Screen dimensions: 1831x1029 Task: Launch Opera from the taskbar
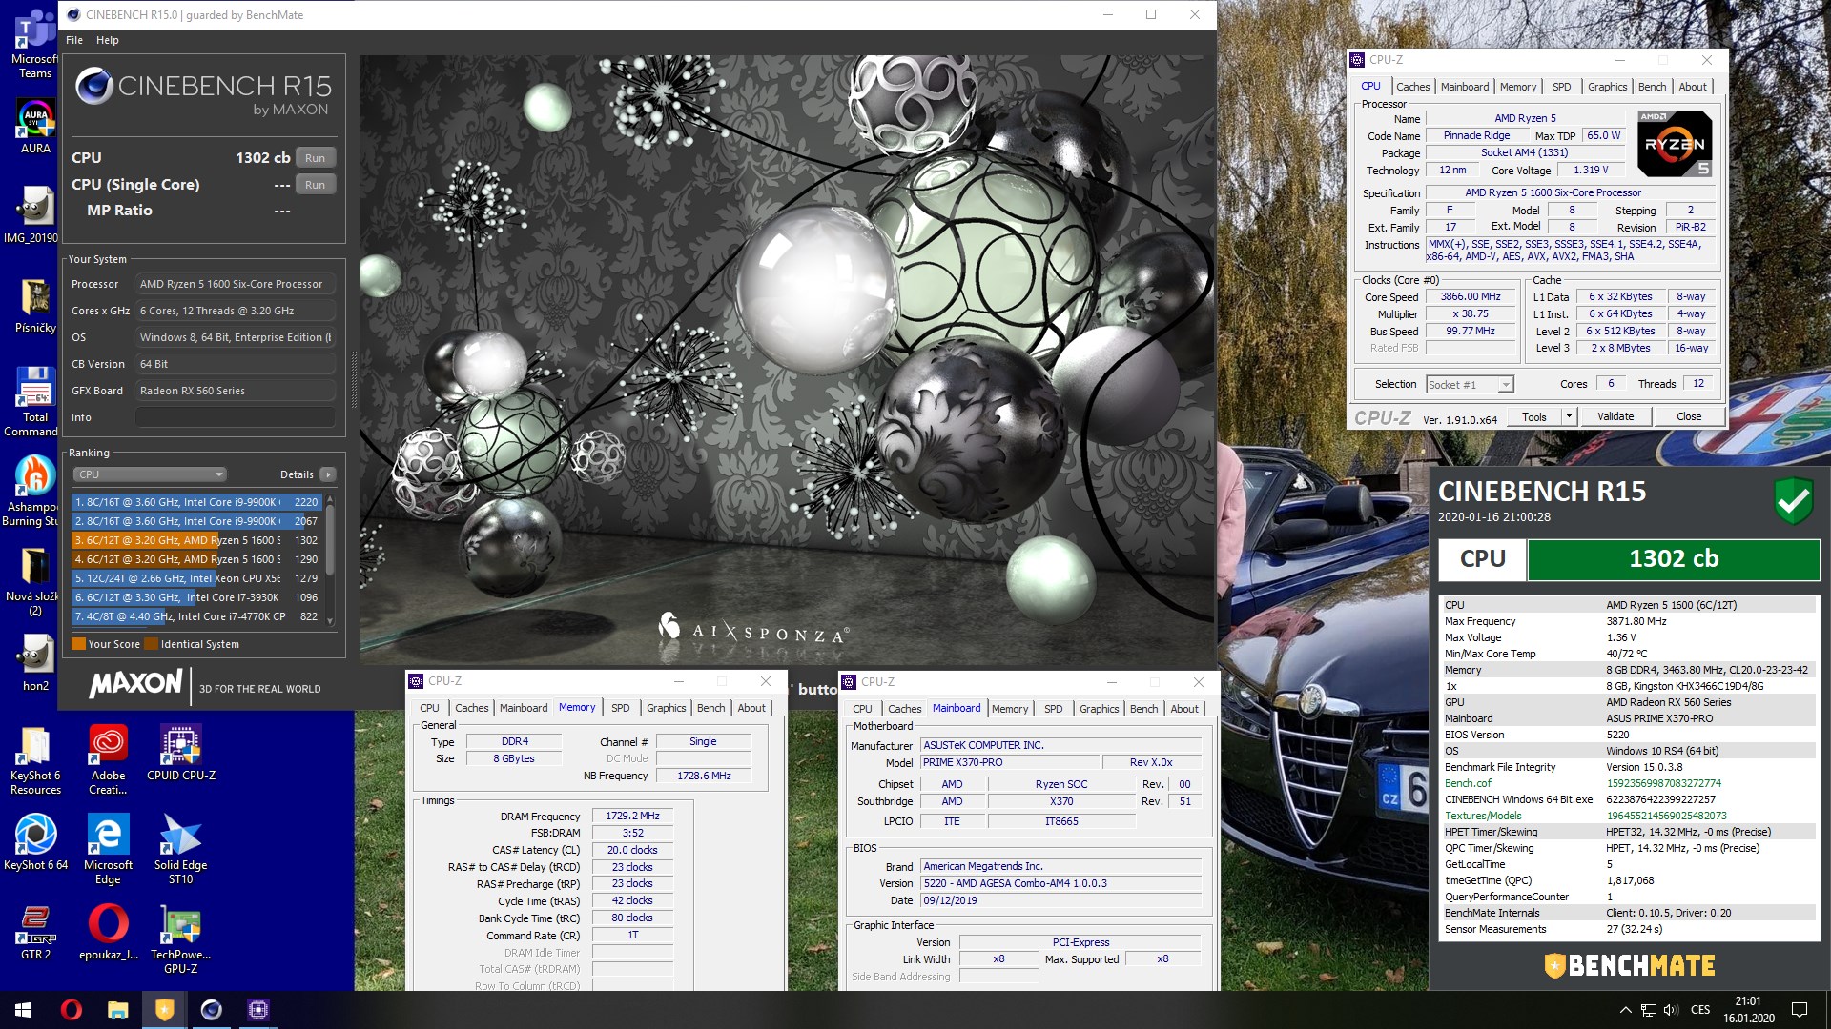[x=71, y=1010]
